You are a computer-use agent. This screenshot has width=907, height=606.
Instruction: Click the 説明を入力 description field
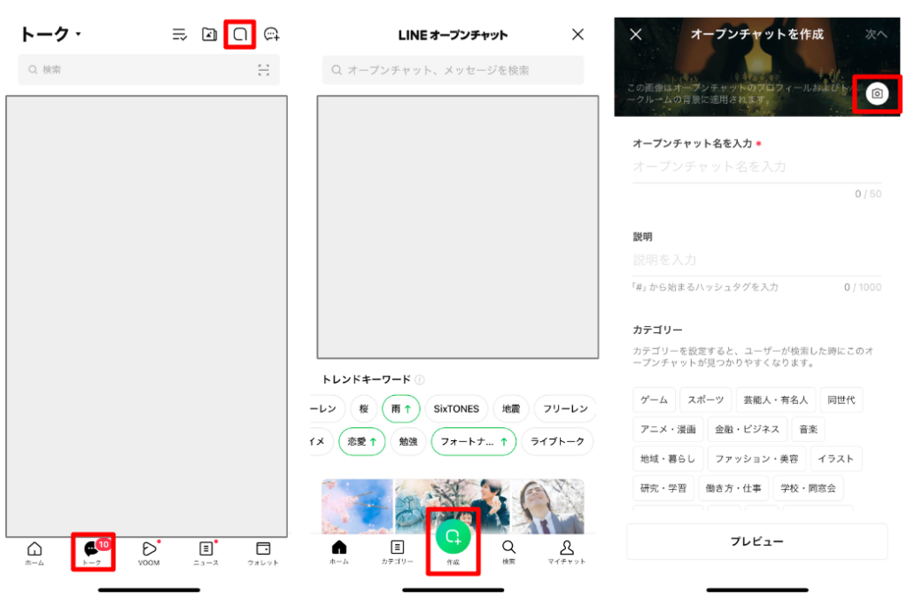pyautogui.click(x=756, y=260)
